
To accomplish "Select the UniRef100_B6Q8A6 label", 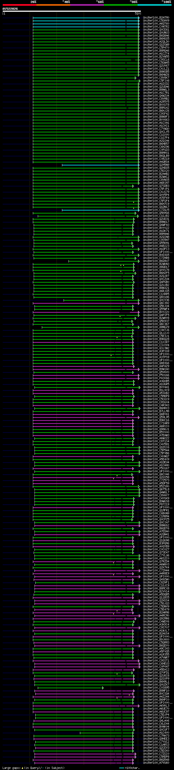I will pos(156,36).
